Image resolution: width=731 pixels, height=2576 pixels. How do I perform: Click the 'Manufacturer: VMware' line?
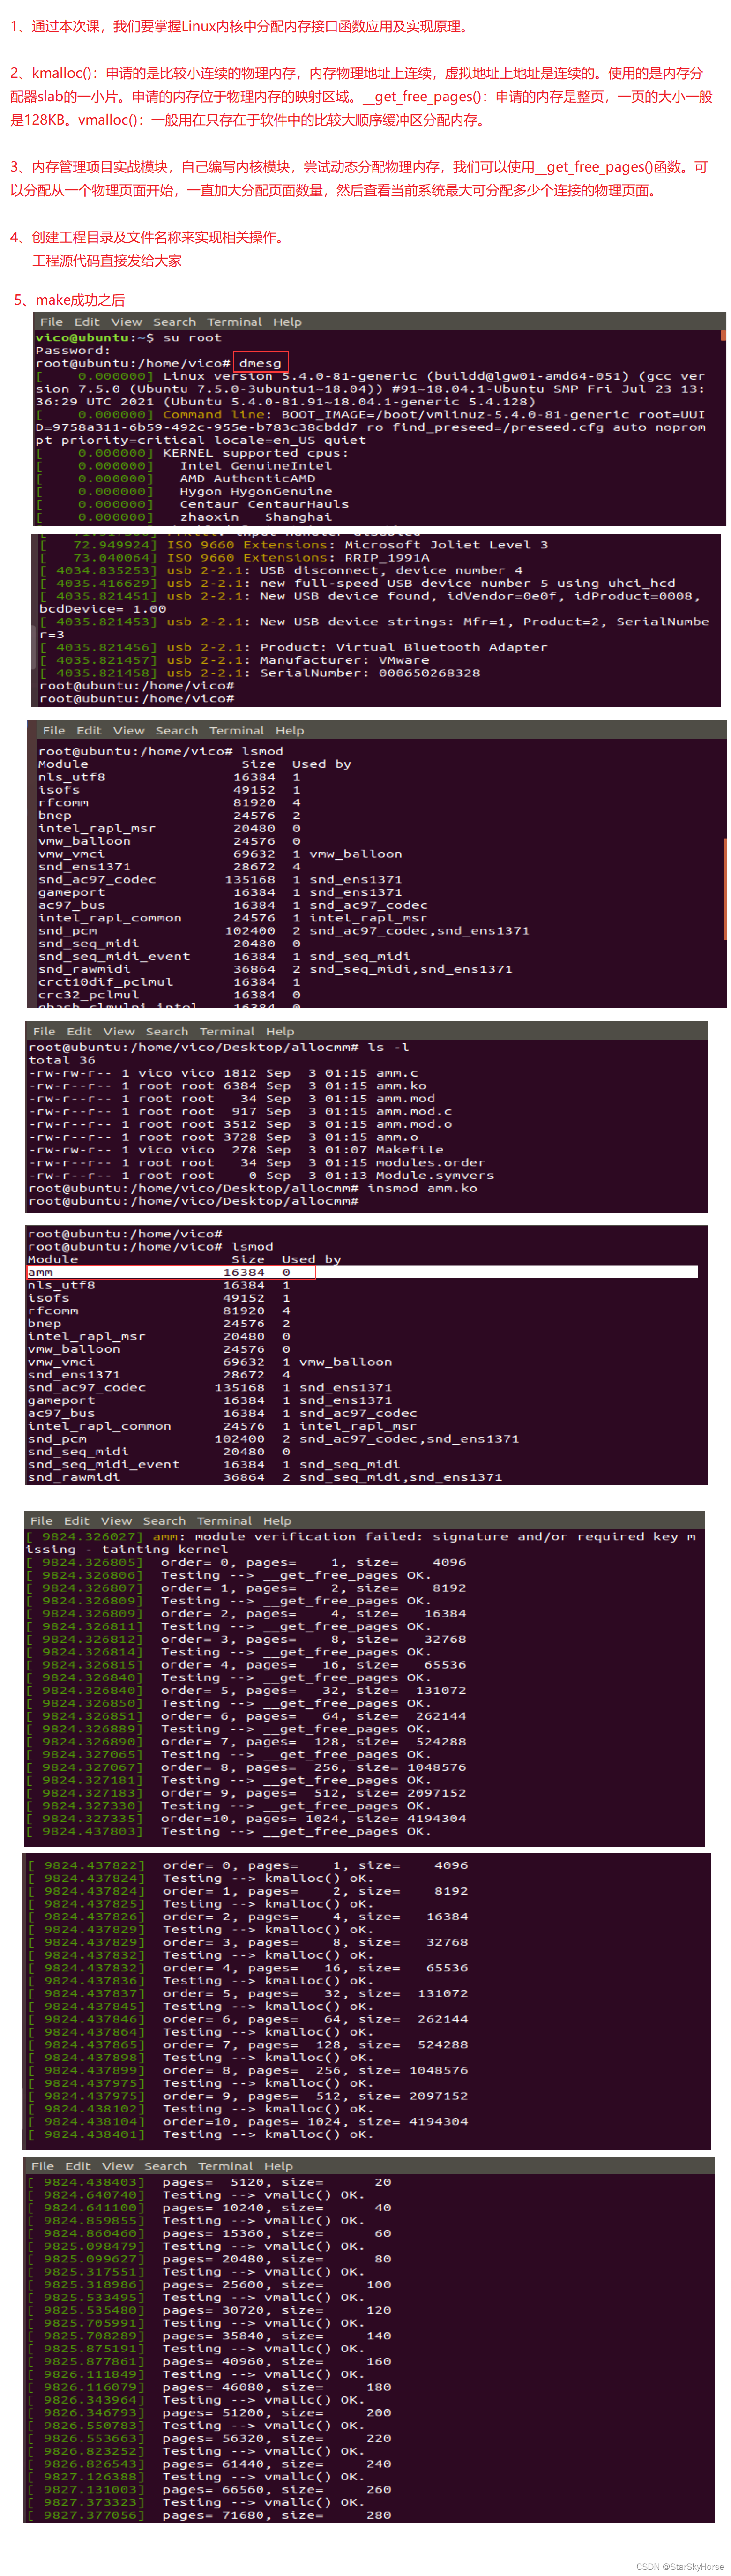point(345,660)
